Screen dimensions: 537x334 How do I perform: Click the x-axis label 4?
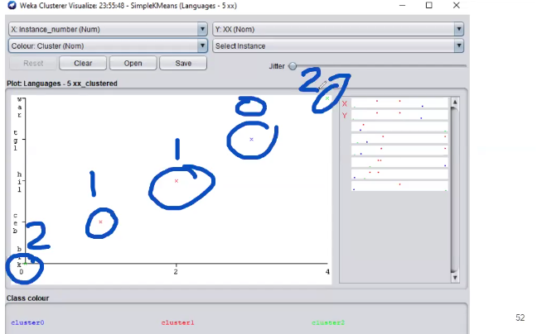[327, 272]
